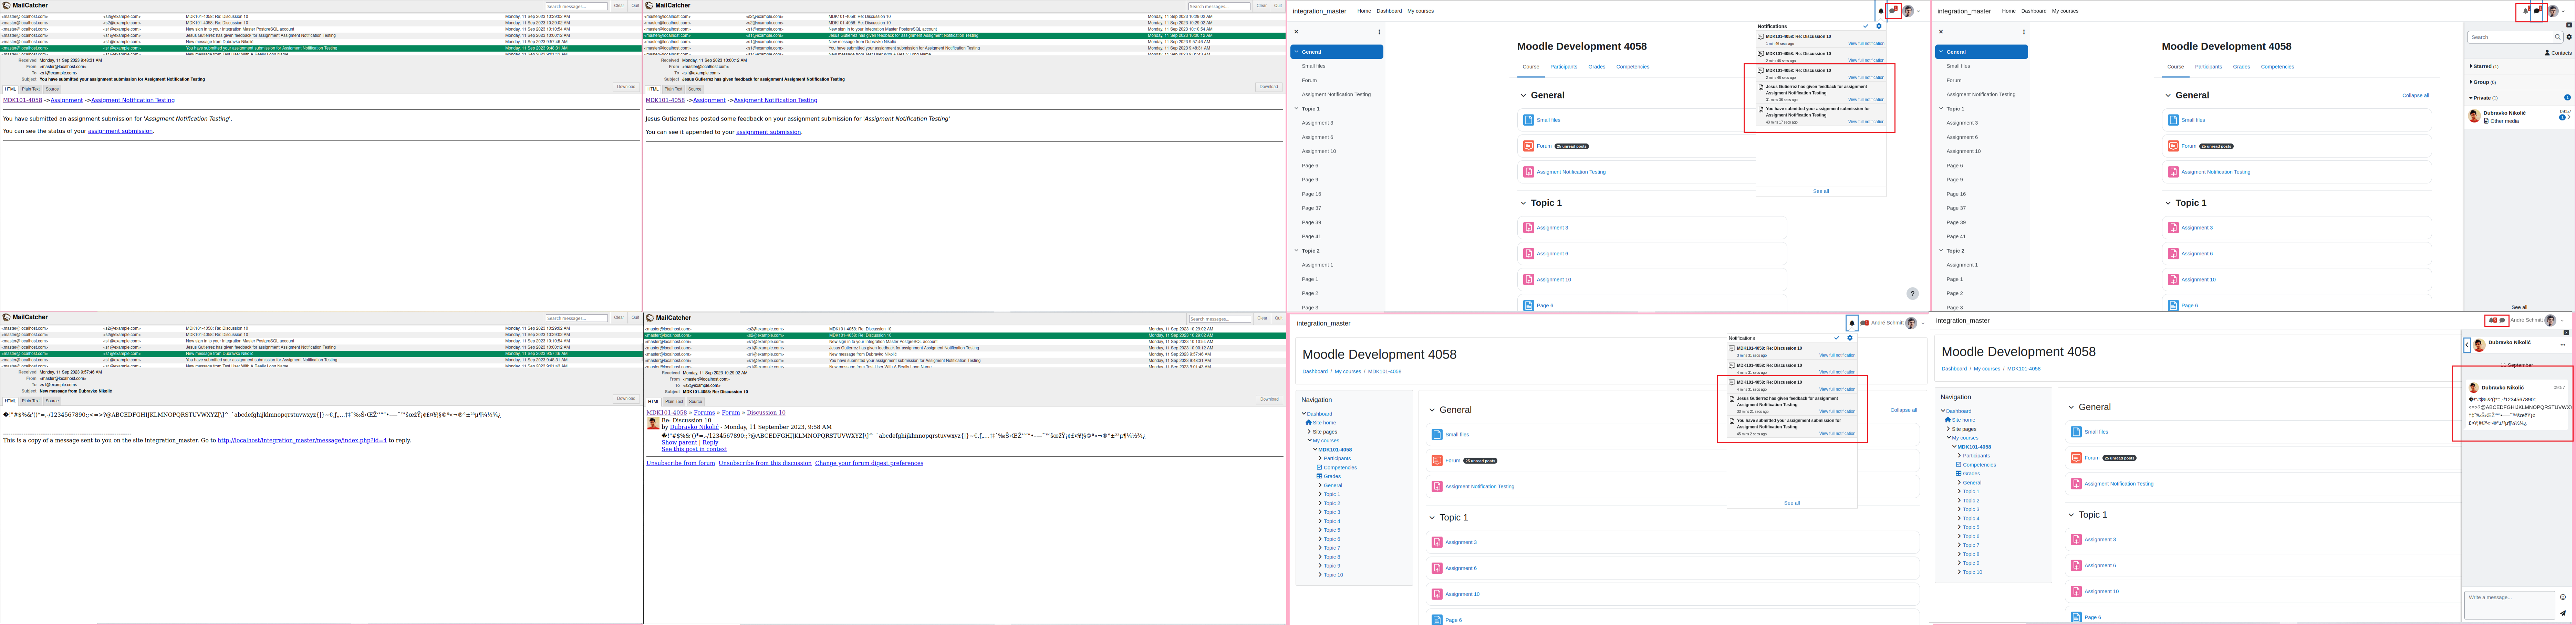Open bell notifications icon in Boost Moodle window with course index
The height and width of the screenshot is (625, 2576).
click(1881, 11)
